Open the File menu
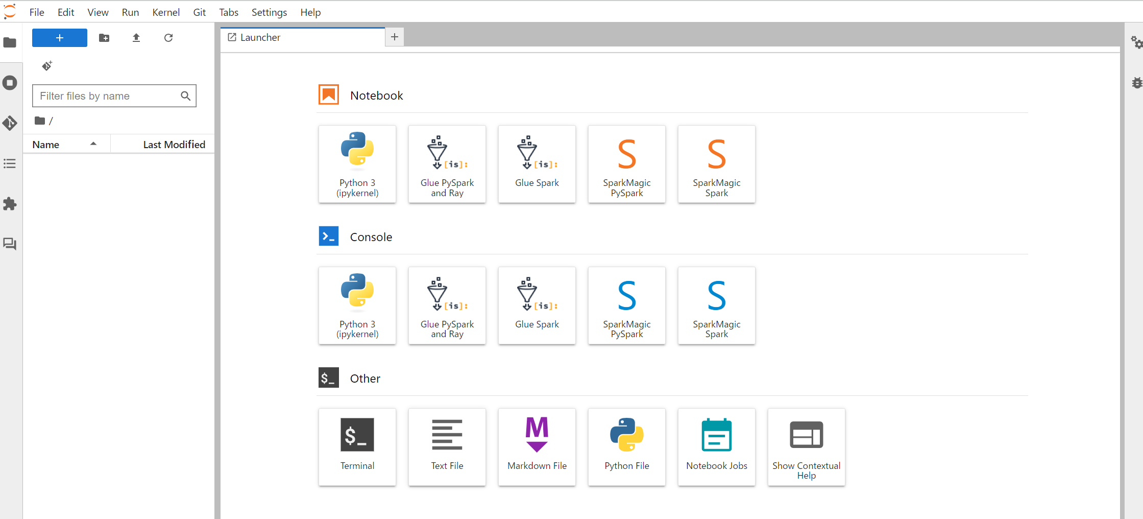Image resolution: width=1143 pixels, height=519 pixels. click(37, 12)
